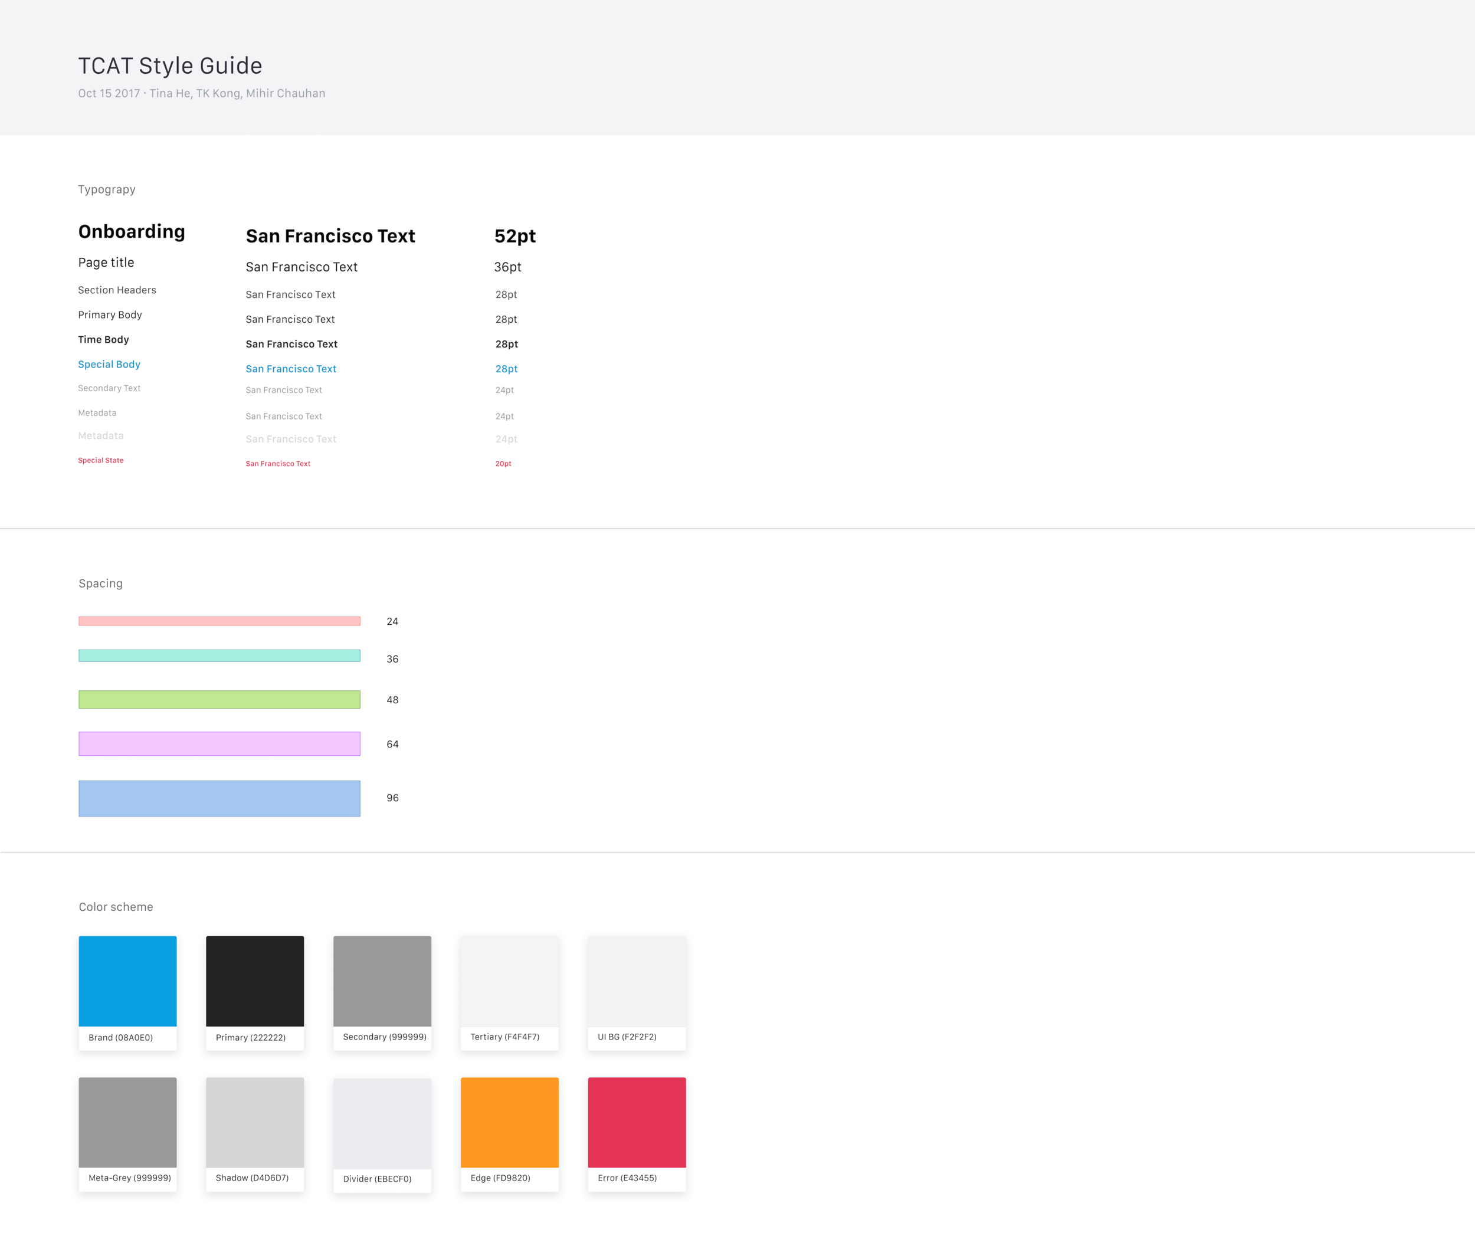Pick the red Error (E43455) swatch
1475x1246 pixels.
637,1122
